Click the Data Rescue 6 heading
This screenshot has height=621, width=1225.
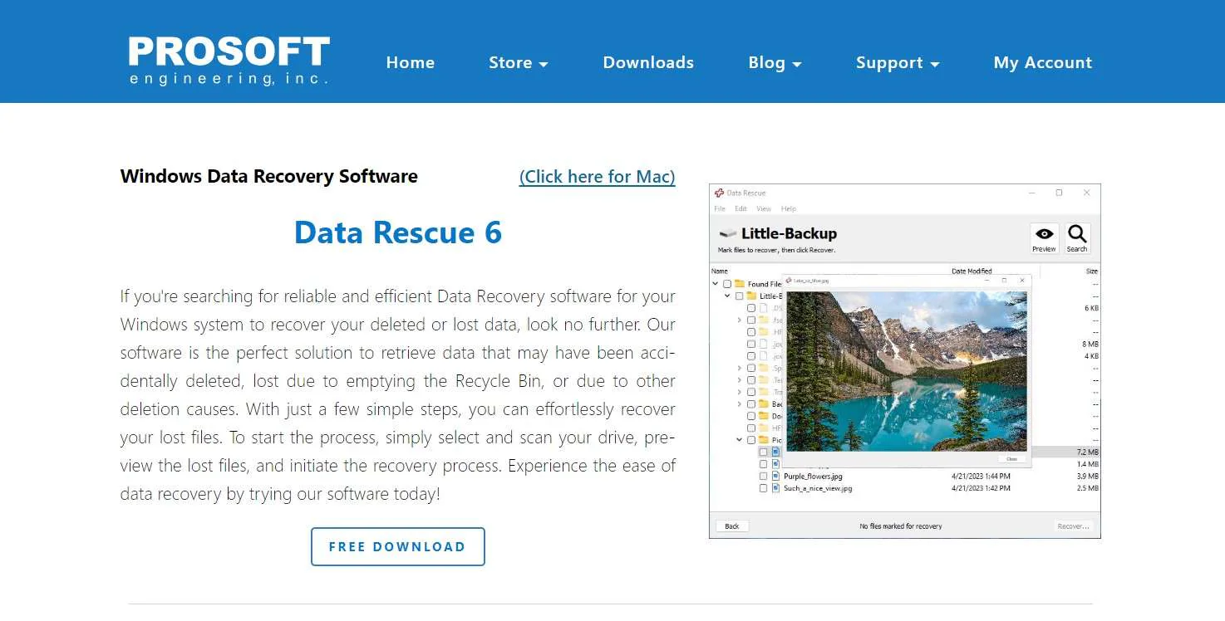click(x=398, y=232)
